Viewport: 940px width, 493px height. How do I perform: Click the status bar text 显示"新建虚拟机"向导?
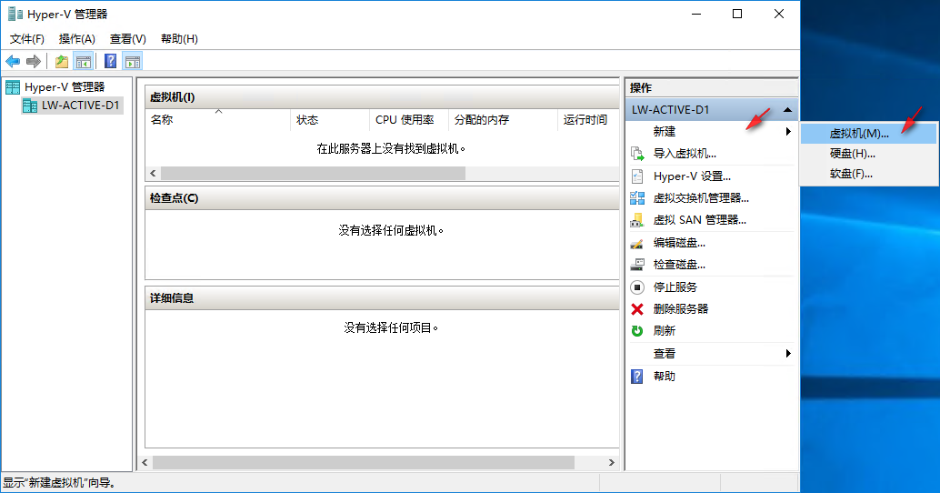click(60, 483)
